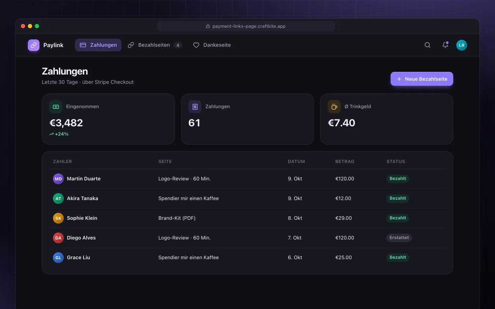Click the €12.00 amount cell
Screen dimensions: 495x309
pyautogui.click(x=343, y=199)
